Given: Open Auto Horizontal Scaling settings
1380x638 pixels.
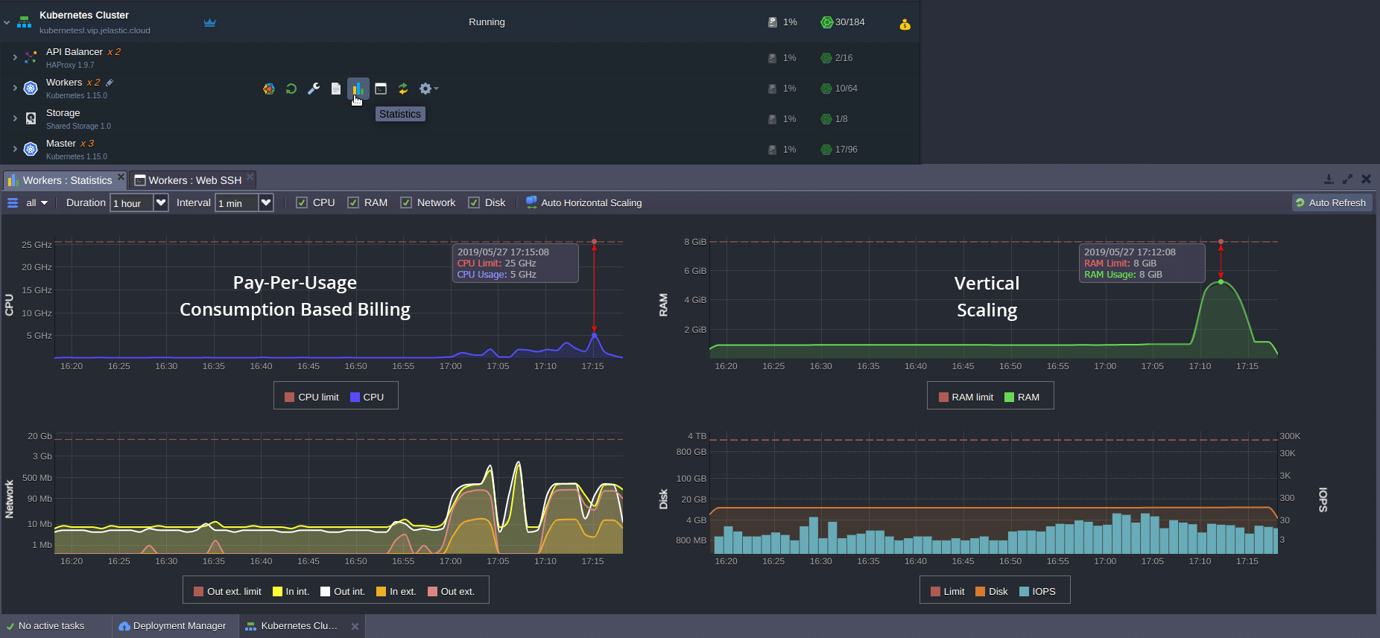Looking at the screenshot, I should pyautogui.click(x=584, y=202).
